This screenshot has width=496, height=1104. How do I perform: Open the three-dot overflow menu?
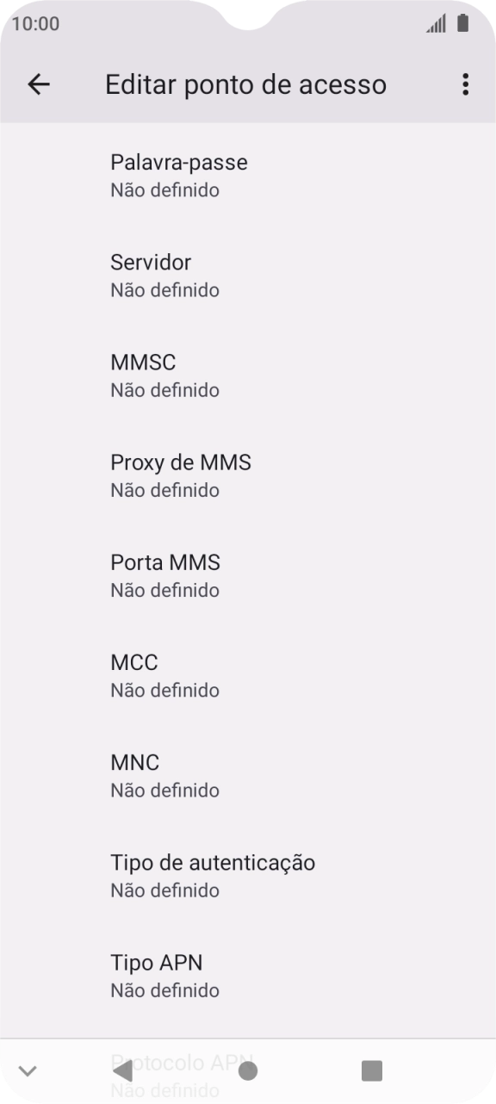[x=465, y=84]
